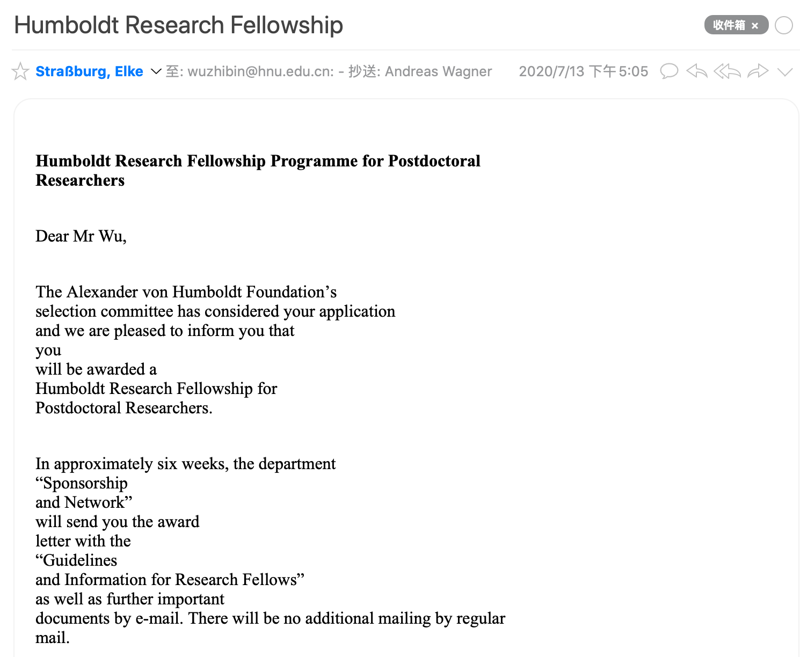The width and height of the screenshot is (800, 657).
Task: Click the cc recipient Andreas Wagner
Action: tap(438, 71)
